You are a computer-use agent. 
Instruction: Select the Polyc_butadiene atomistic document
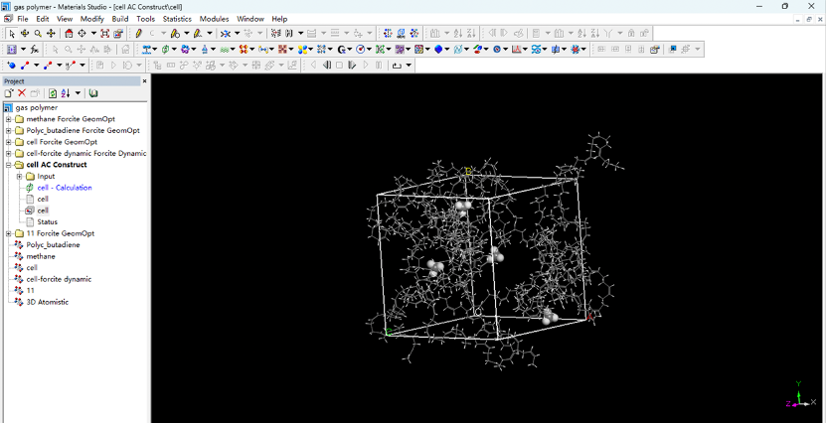click(x=54, y=245)
